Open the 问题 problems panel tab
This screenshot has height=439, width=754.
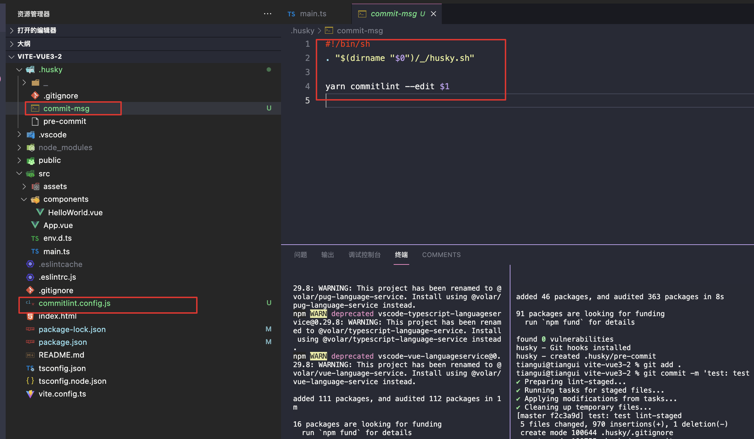(300, 255)
